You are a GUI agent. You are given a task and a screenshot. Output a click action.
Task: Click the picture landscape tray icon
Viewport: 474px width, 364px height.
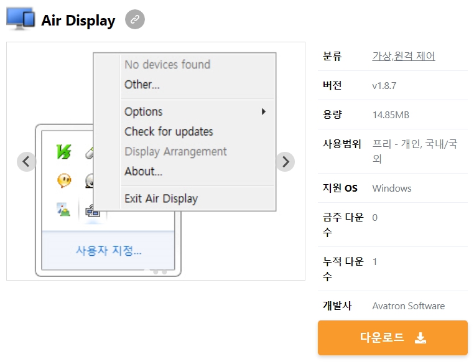click(x=64, y=209)
